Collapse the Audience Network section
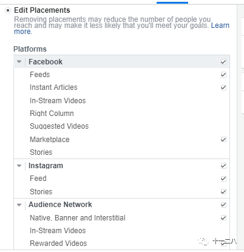 point(19,205)
